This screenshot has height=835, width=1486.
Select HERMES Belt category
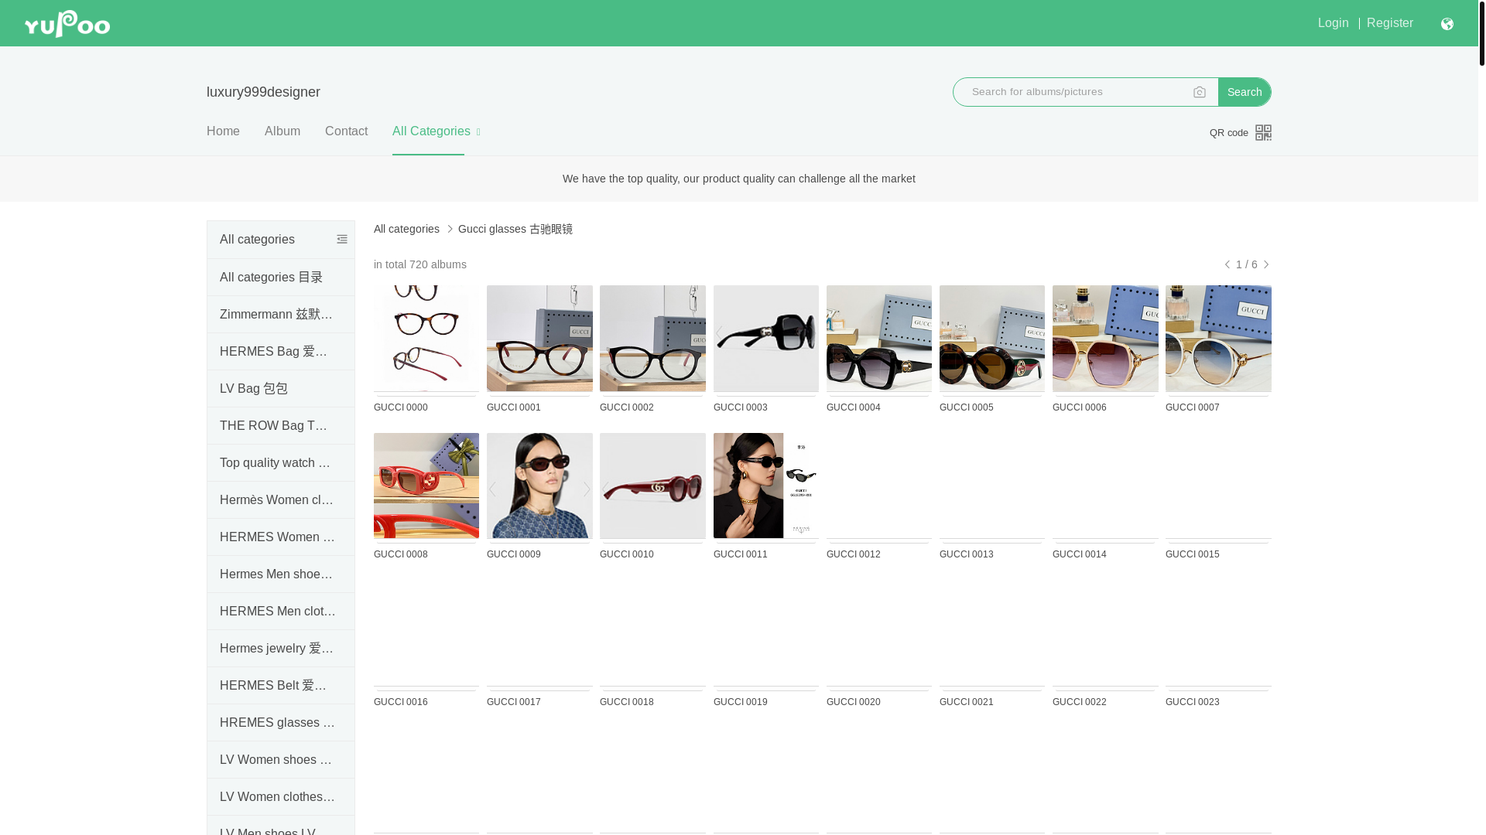click(x=281, y=686)
